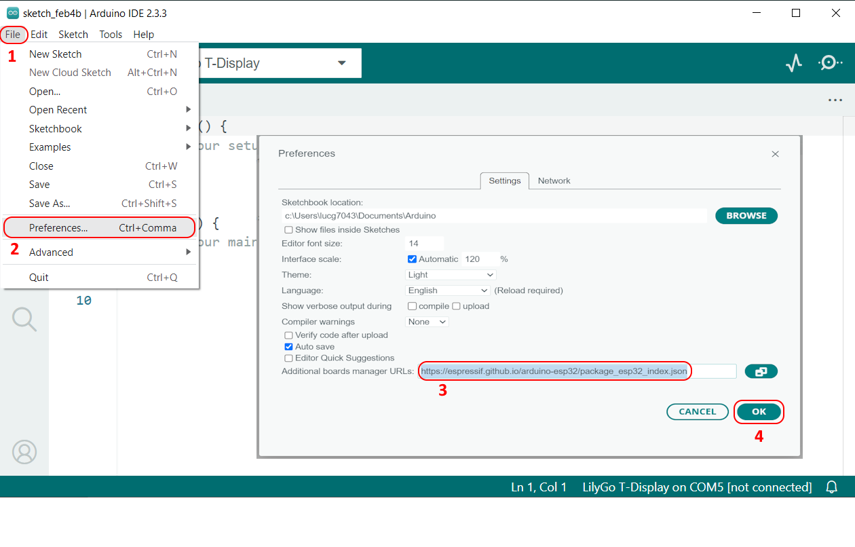This screenshot has width=855, height=547.
Task: Click the user account icon in sidebar
Action: pyautogui.click(x=24, y=452)
